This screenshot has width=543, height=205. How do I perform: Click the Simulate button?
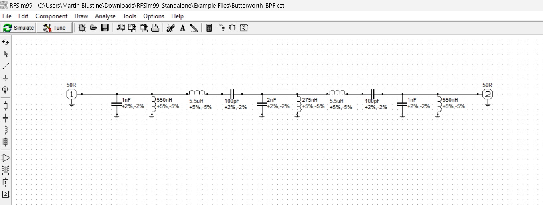19,28
